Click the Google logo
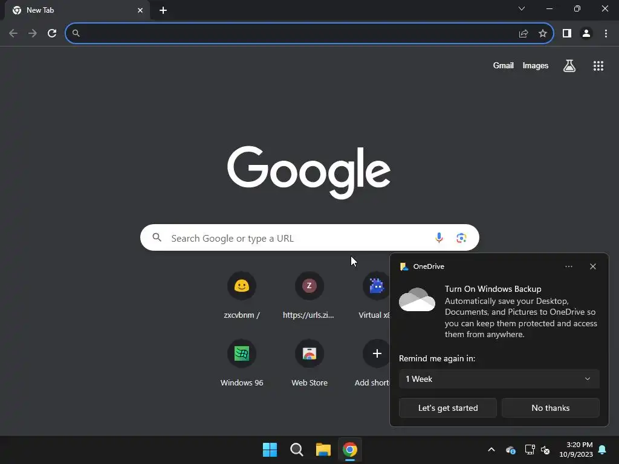 pyautogui.click(x=309, y=172)
